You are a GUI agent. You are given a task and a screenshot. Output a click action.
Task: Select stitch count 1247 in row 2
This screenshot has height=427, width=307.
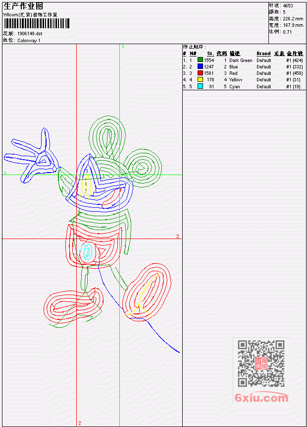(209, 67)
